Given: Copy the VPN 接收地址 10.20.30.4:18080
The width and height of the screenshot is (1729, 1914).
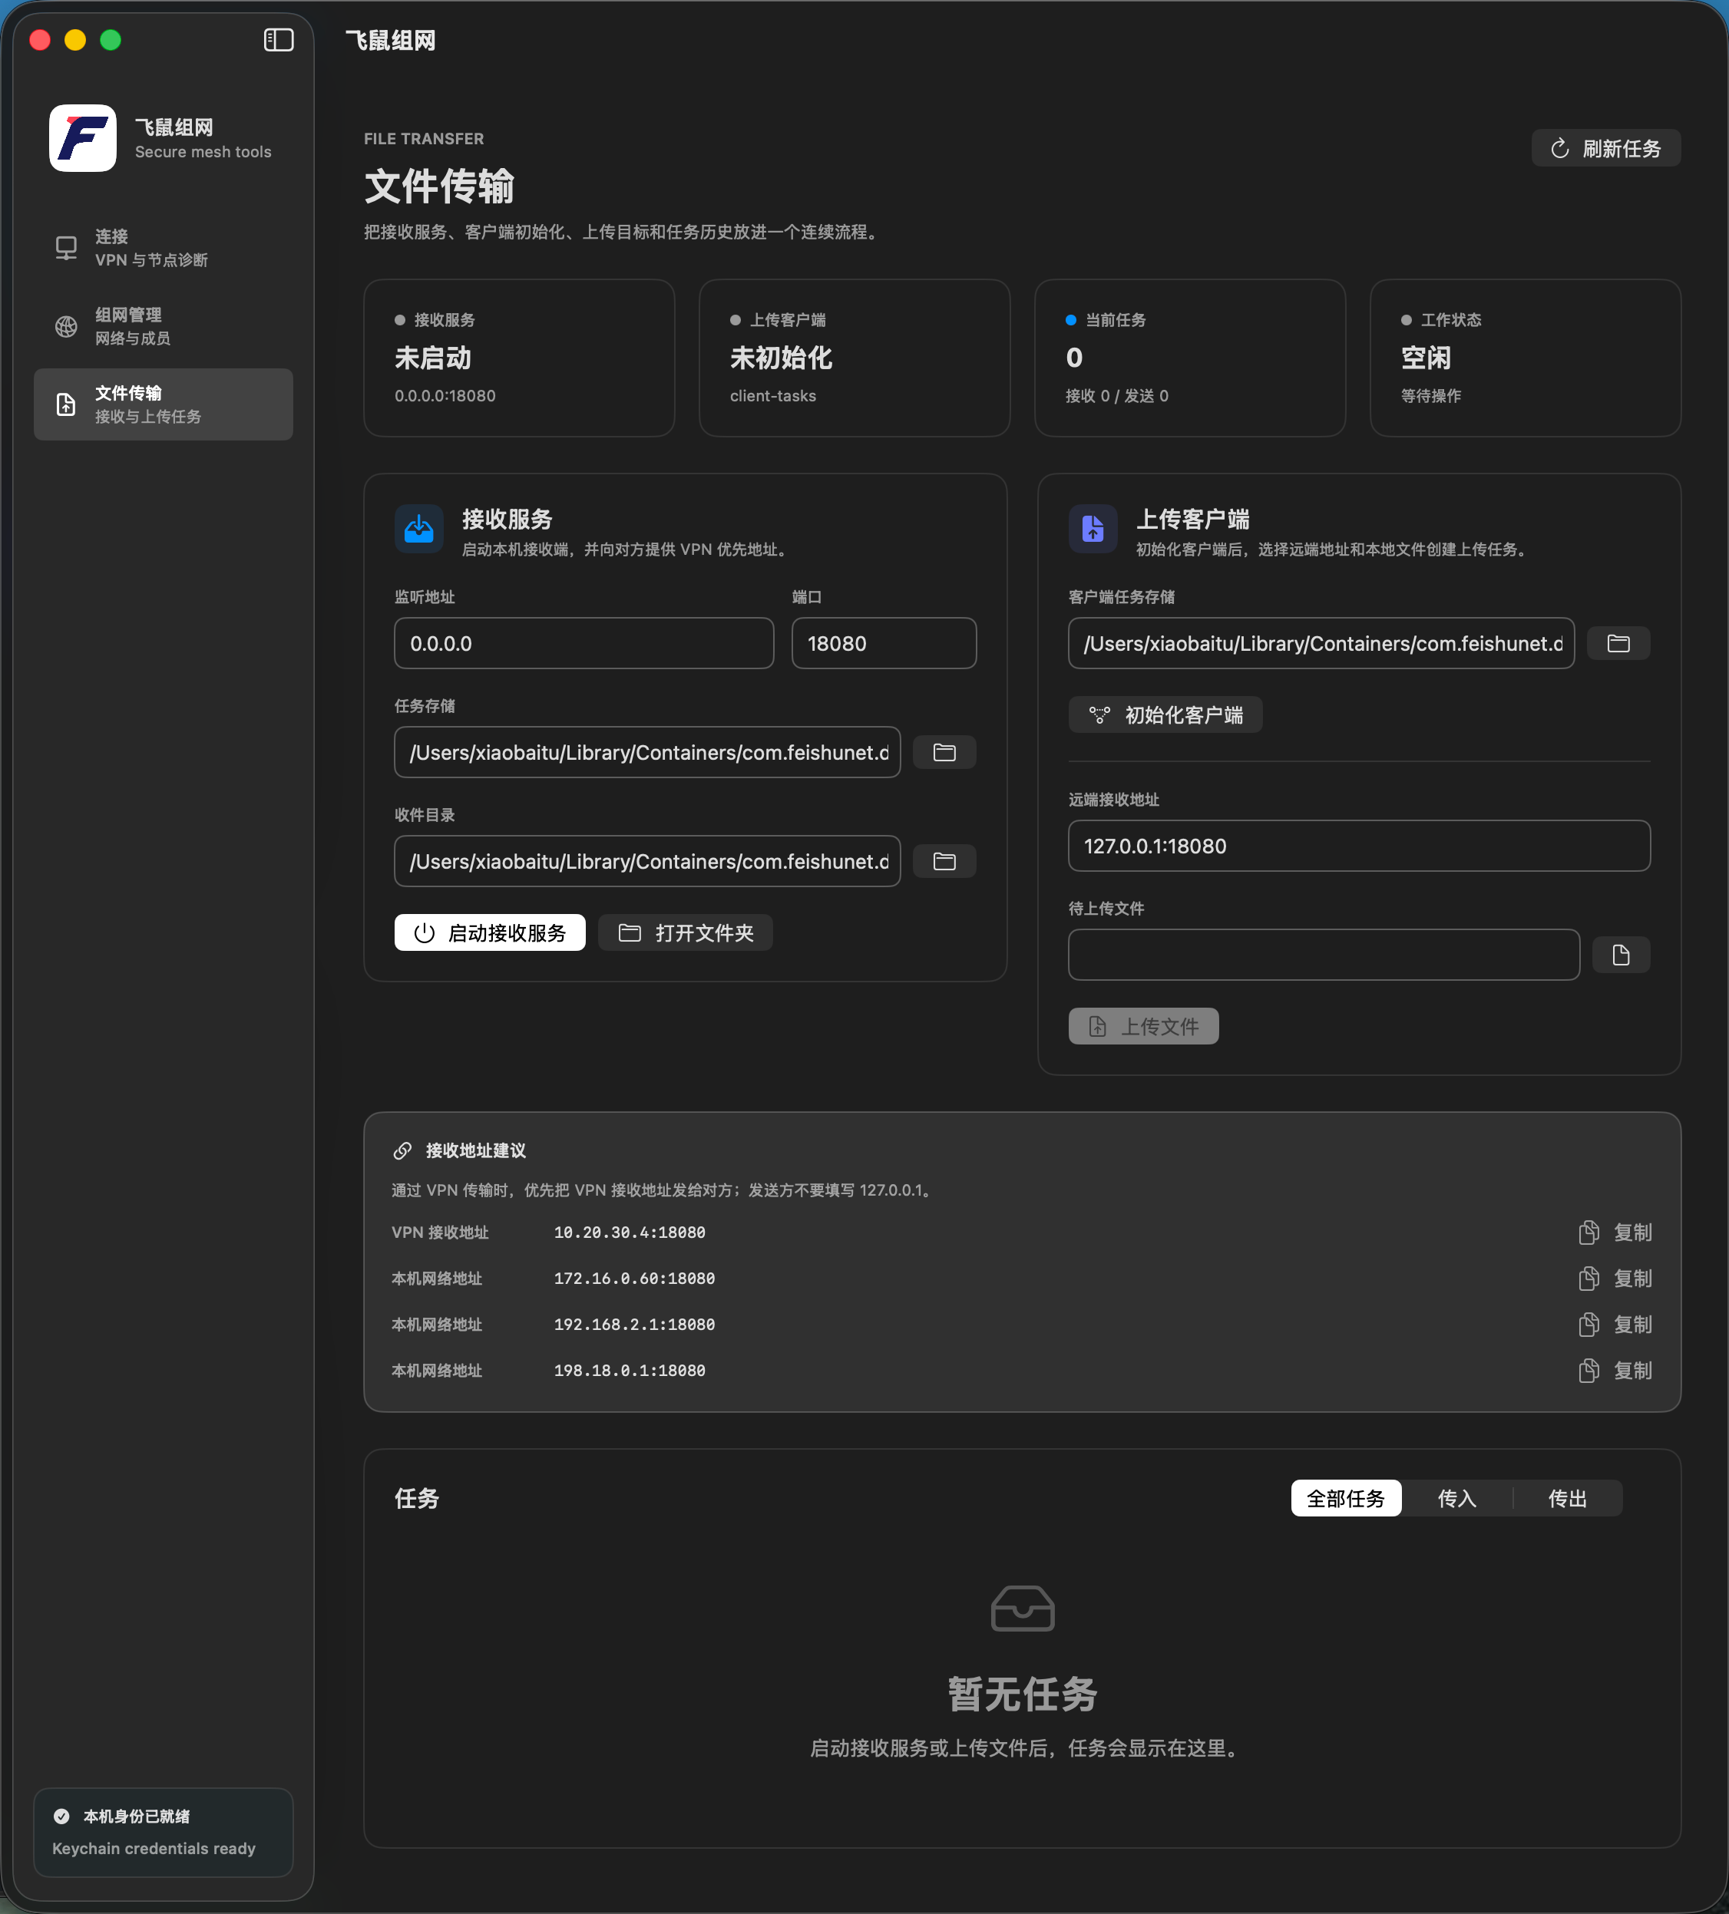Looking at the screenshot, I should [x=1615, y=1233].
